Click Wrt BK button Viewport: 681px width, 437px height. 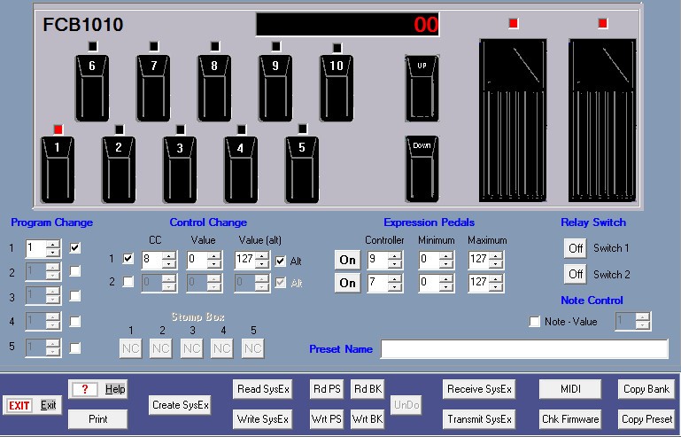[368, 419]
